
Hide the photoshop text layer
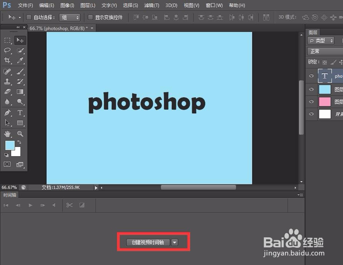[x=311, y=76]
